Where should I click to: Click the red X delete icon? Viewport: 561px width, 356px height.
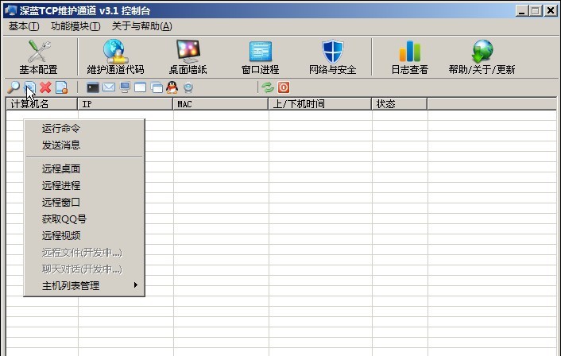click(45, 87)
